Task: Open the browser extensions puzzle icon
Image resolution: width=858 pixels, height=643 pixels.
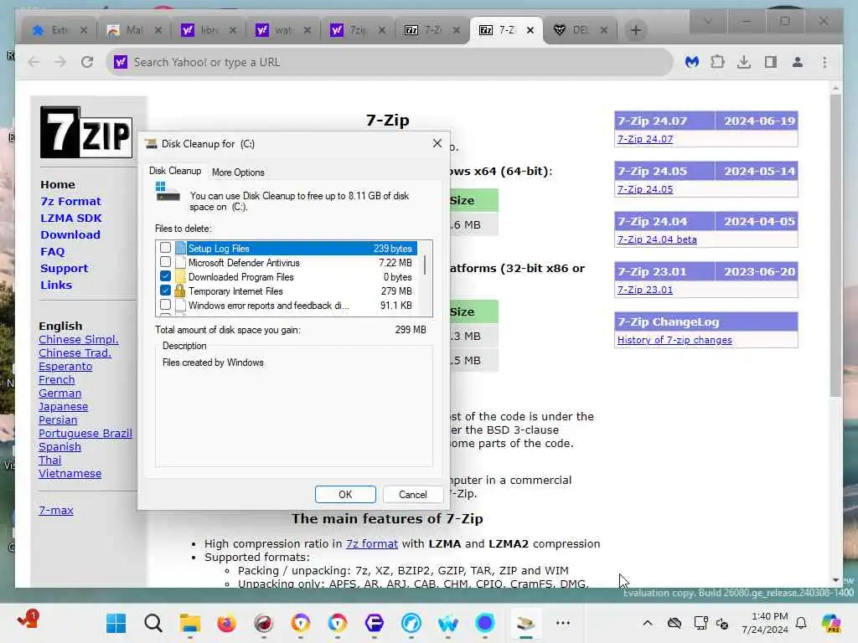Action: click(717, 62)
